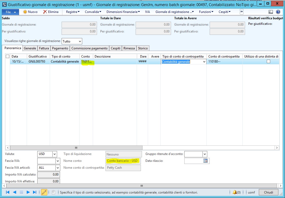This screenshot has width=285, height=198.
Task: Open calendar picker for Data rilascio
Action: pyautogui.click(x=205, y=161)
